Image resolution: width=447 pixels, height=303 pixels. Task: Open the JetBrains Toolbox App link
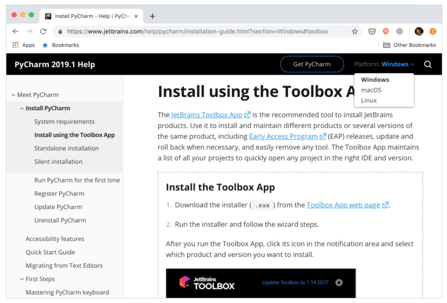[x=207, y=115]
